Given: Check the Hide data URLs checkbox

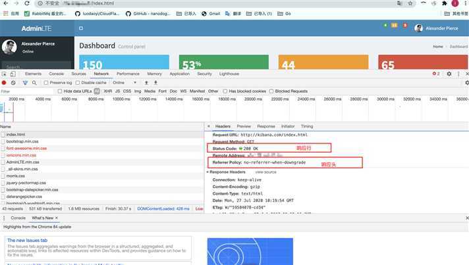Looking at the screenshot, I should pyautogui.click(x=60, y=91).
